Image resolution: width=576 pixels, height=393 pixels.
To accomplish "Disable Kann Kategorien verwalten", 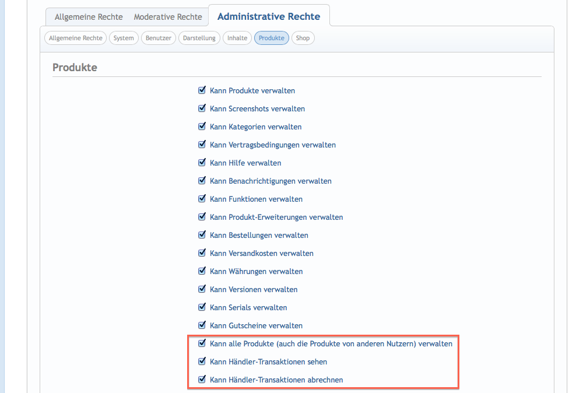I will [202, 127].
